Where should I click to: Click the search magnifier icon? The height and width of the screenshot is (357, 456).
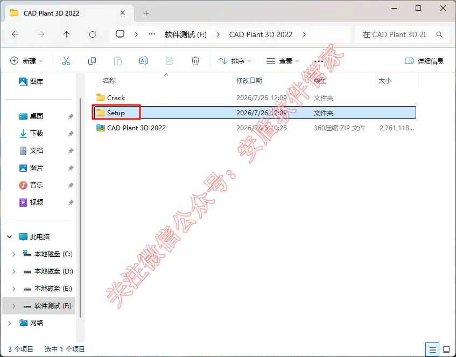pos(439,34)
